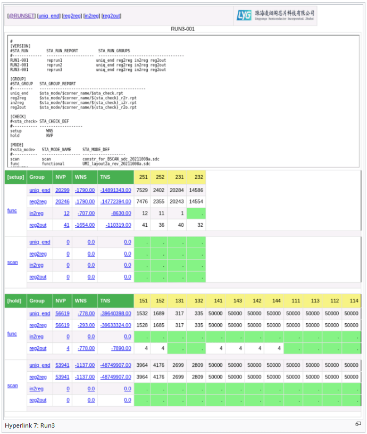Click the NVP value 20246 link
This screenshot has width=367, height=434.
click(62, 202)
